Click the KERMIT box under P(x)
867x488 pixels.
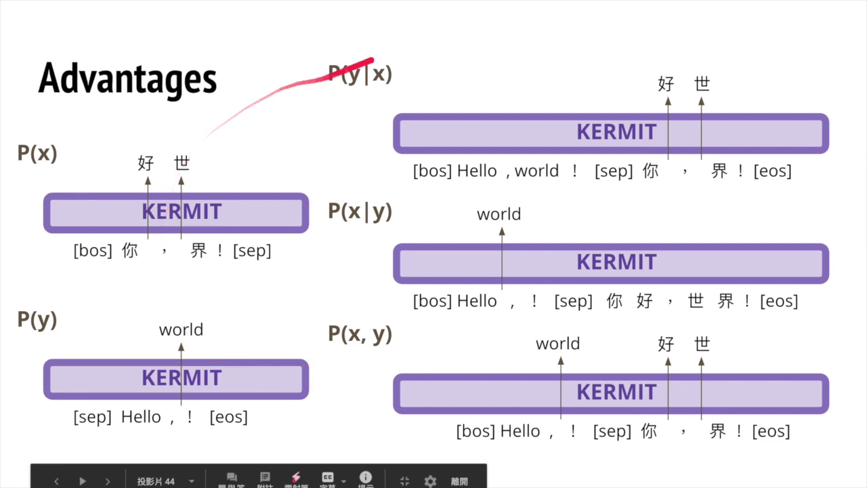pyautogui.click(x=176, y=212)
